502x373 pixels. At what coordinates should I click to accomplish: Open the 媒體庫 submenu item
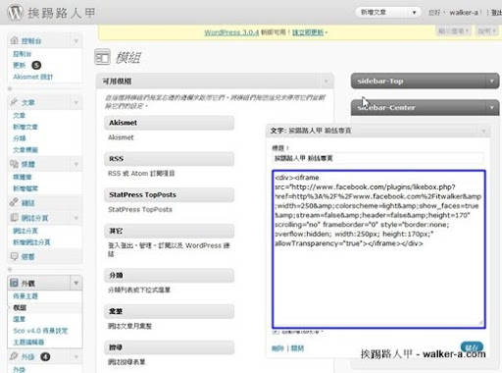point(23,177)
